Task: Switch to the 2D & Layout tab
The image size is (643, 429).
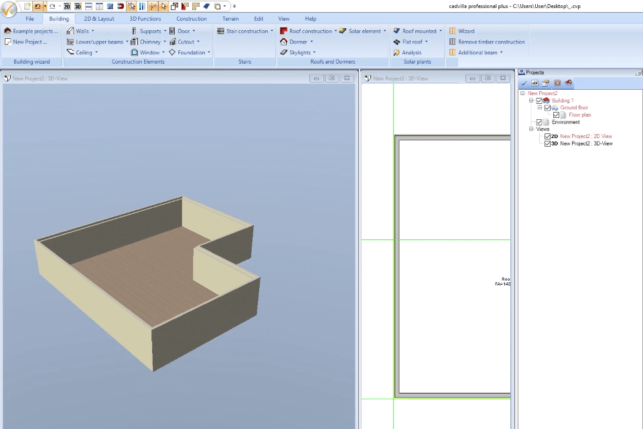Action: 99,19
